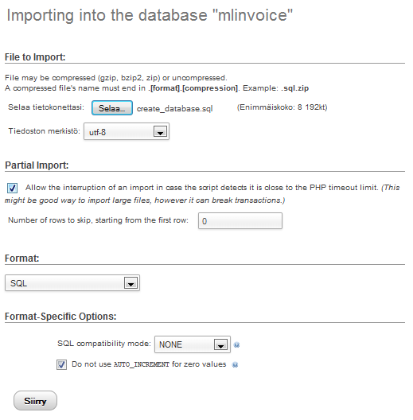Screen dimensions: 413x420
Task: Open help icon next to AUTO_INCREMENT option
Action: (235, 365)
